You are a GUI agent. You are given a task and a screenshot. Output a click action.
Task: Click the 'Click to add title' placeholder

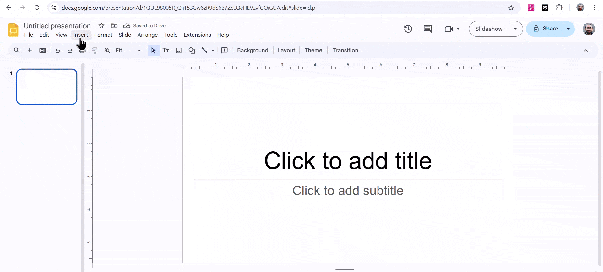pos(348,141)
